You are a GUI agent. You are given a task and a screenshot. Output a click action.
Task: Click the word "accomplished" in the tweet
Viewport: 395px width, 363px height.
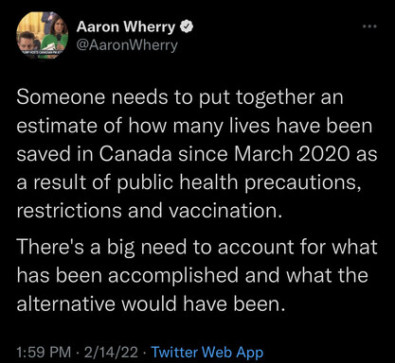pos(173,275)
